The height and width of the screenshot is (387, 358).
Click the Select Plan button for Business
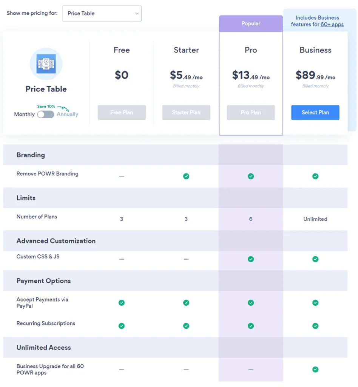315,112
